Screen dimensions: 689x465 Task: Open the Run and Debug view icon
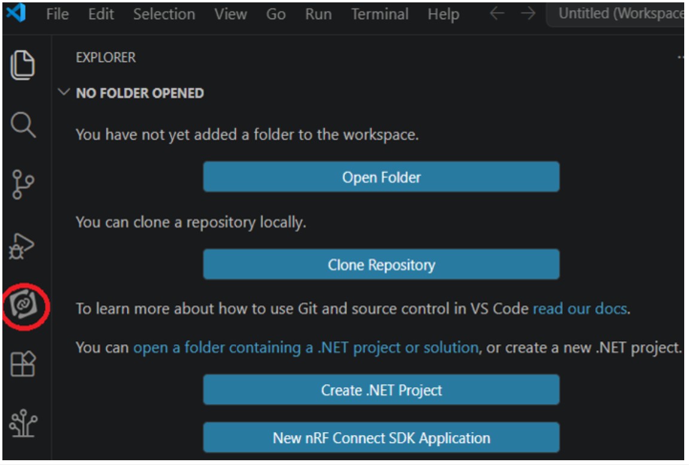point(22,246)
